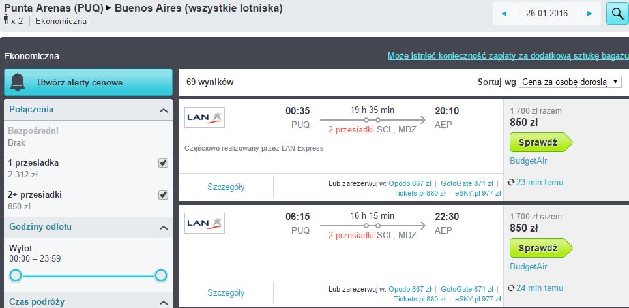Click Sprawdź button for 00:35 flight
Image resolution: width=629 pixels, height=308 pixels.
point(541,142)
